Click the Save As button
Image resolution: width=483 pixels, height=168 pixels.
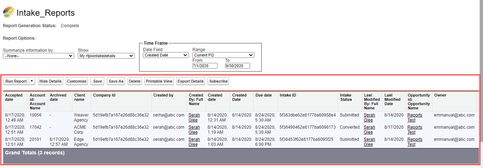click(x=116, y=81)
